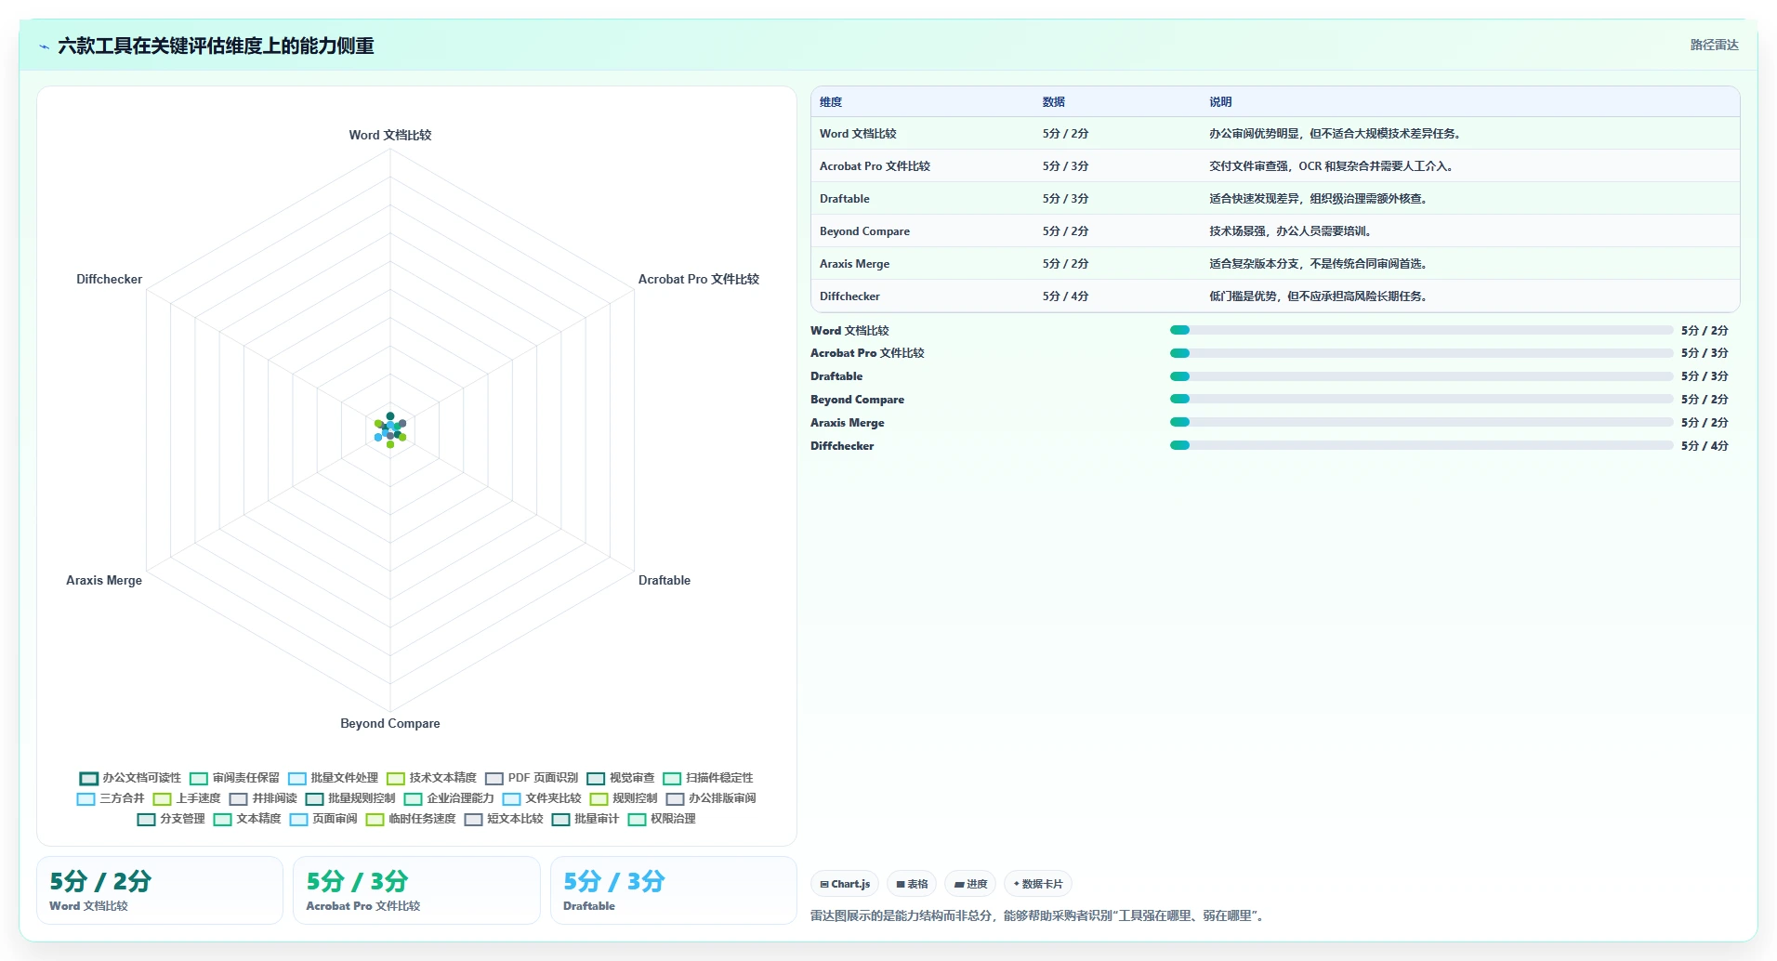Image resolution: width=1777 pixels, height=961 pixels.
Task: Click the 路径雷达 label in the header
Action: click(x=1714, y=45)
